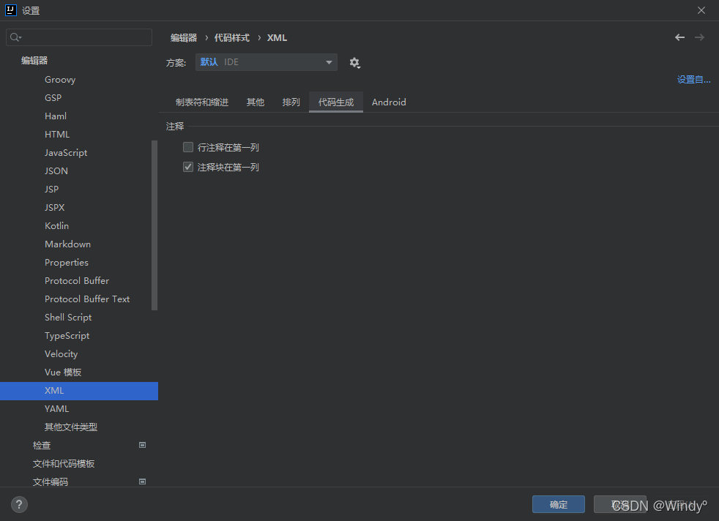Focus the settings search field
This screenshot has height=521, width=719.
79,37
